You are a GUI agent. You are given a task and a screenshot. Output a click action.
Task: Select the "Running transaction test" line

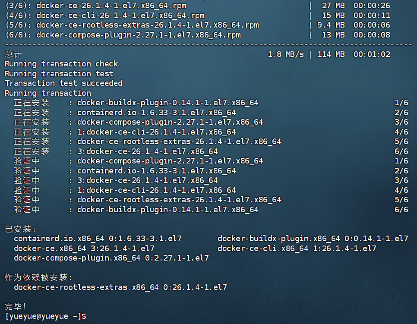(59, 74)
